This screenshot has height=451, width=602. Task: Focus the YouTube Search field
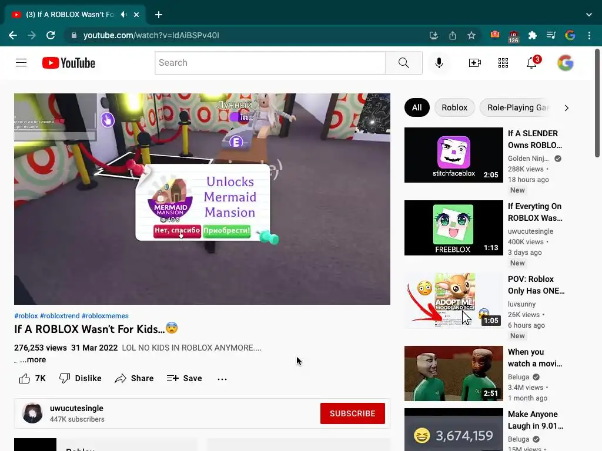[x=270, y=62]
